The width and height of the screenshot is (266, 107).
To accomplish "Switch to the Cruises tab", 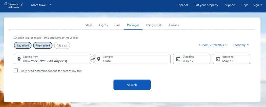I will 174,25.
